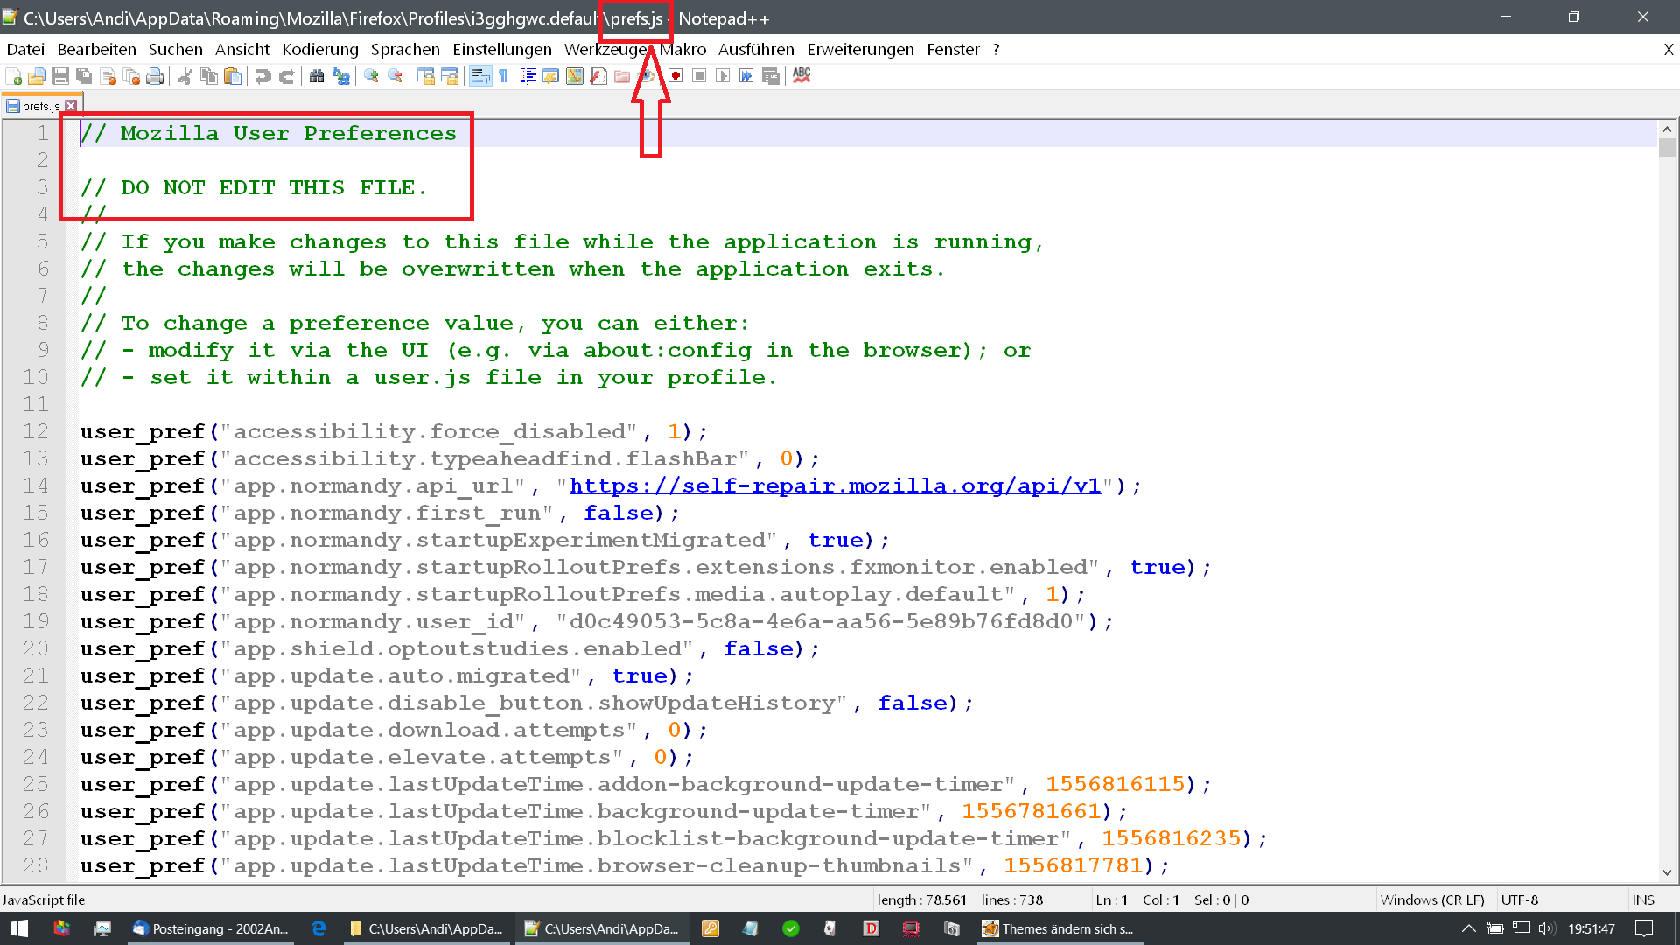This screenshot has height=945, width=1680.
Task: Click the Undo arrow icon
Action: coord(262,77)
